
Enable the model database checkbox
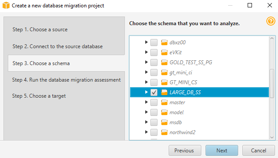click(154, 112)
